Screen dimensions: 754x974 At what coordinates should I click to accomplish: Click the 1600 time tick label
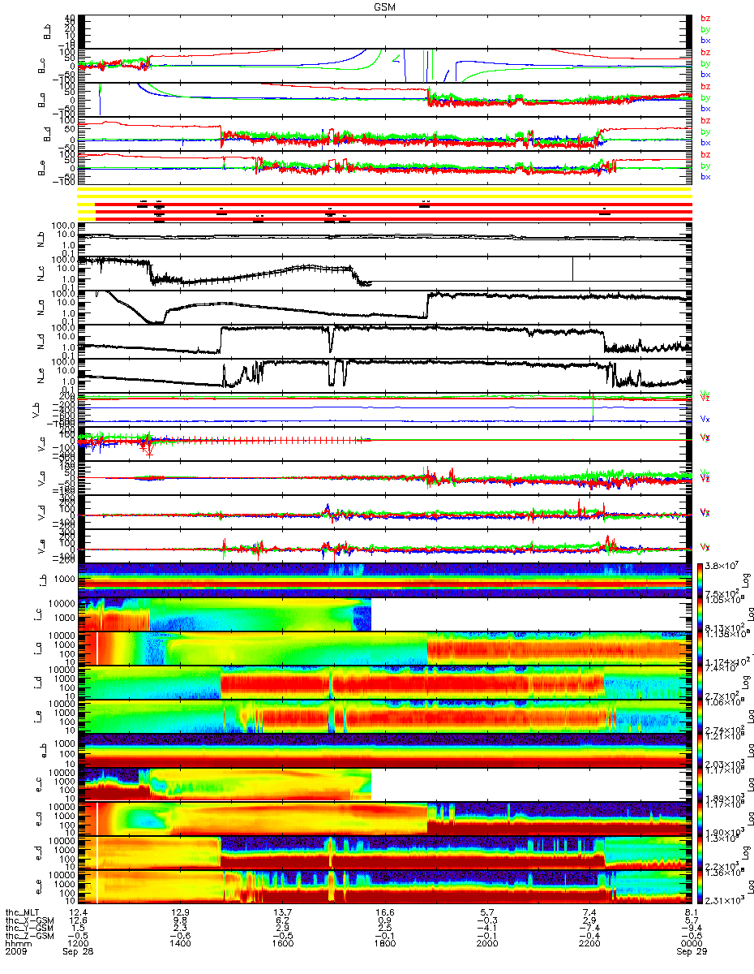click(x=282, y=945)
